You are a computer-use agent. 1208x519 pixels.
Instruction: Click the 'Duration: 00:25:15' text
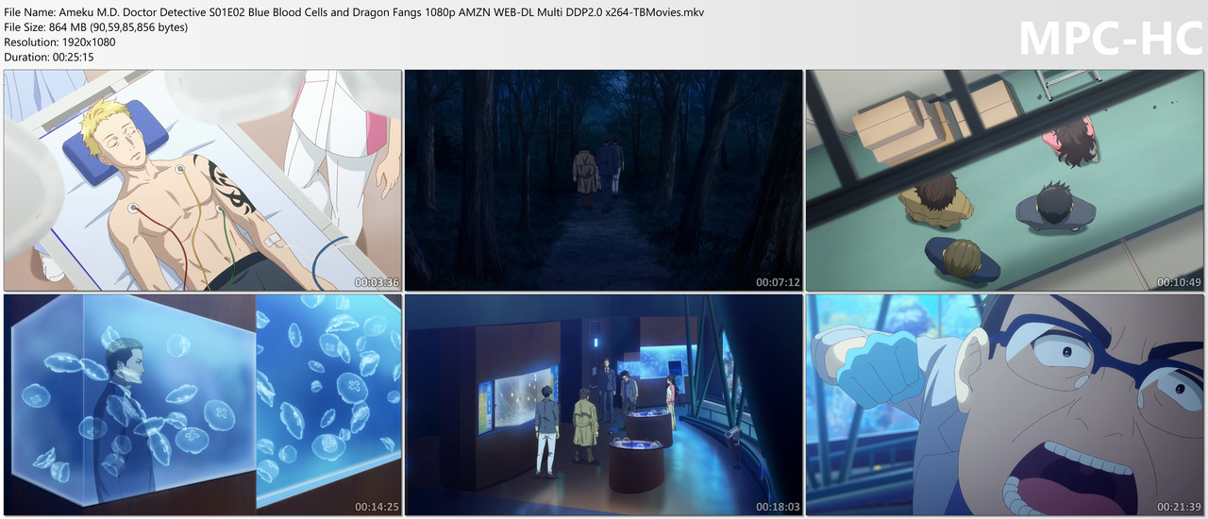(49, 58)
